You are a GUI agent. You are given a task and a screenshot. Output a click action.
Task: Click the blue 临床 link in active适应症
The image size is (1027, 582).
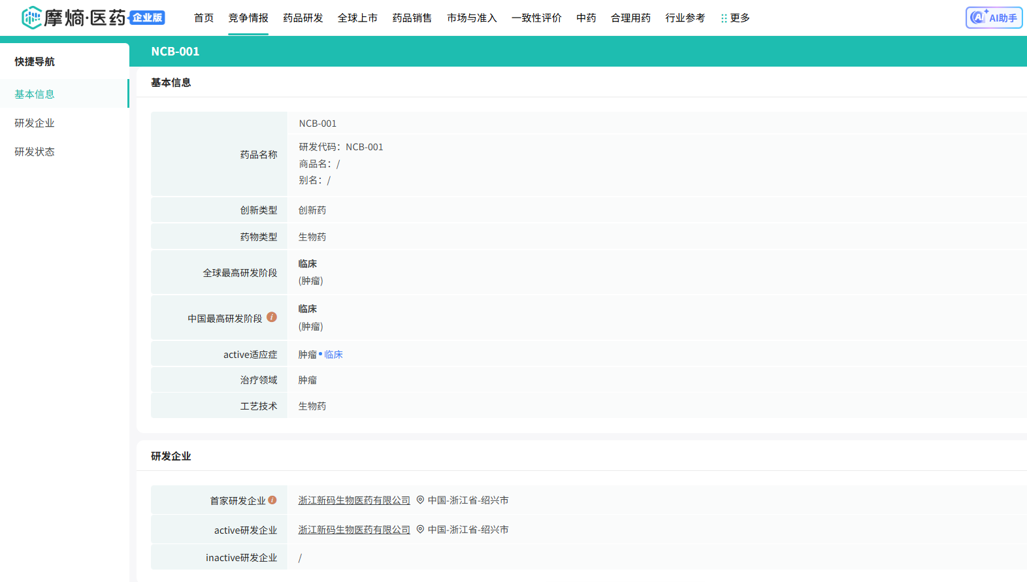pos(334,355)
